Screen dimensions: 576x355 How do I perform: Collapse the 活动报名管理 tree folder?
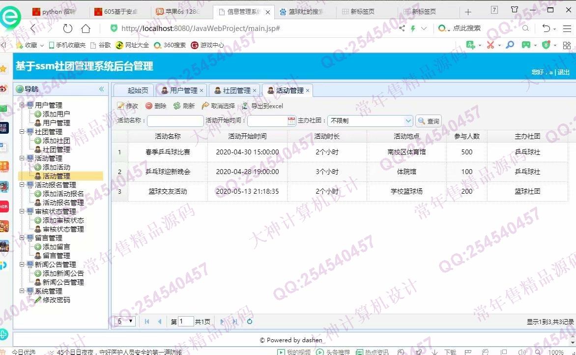[22, 184]
